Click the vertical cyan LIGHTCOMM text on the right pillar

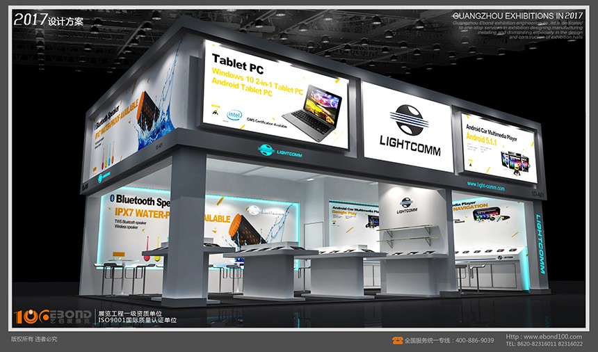point(540,244)
